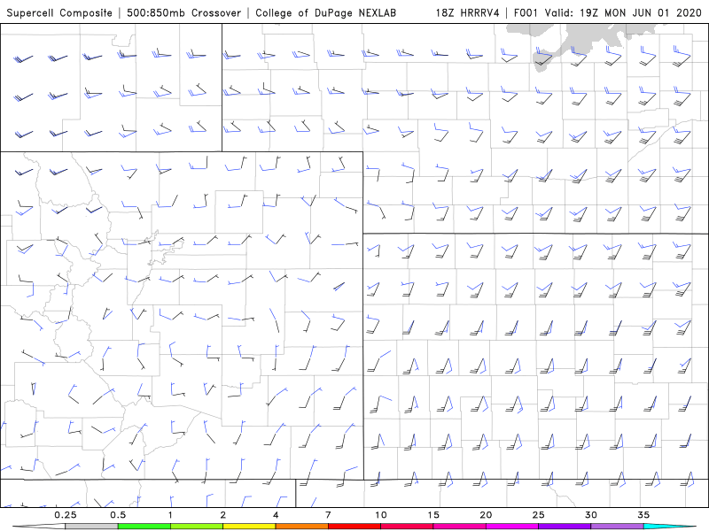This screenshot has height=531, width=709.
Task: Select the gray 0.25–0.5 color bar segment
Action: (91, 527)
